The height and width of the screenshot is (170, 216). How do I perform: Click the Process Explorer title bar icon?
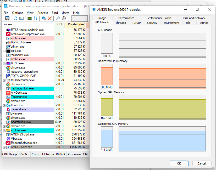point(6,6)
